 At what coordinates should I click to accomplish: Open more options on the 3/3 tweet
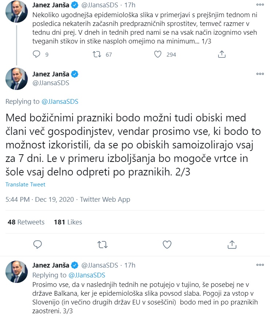260,265
